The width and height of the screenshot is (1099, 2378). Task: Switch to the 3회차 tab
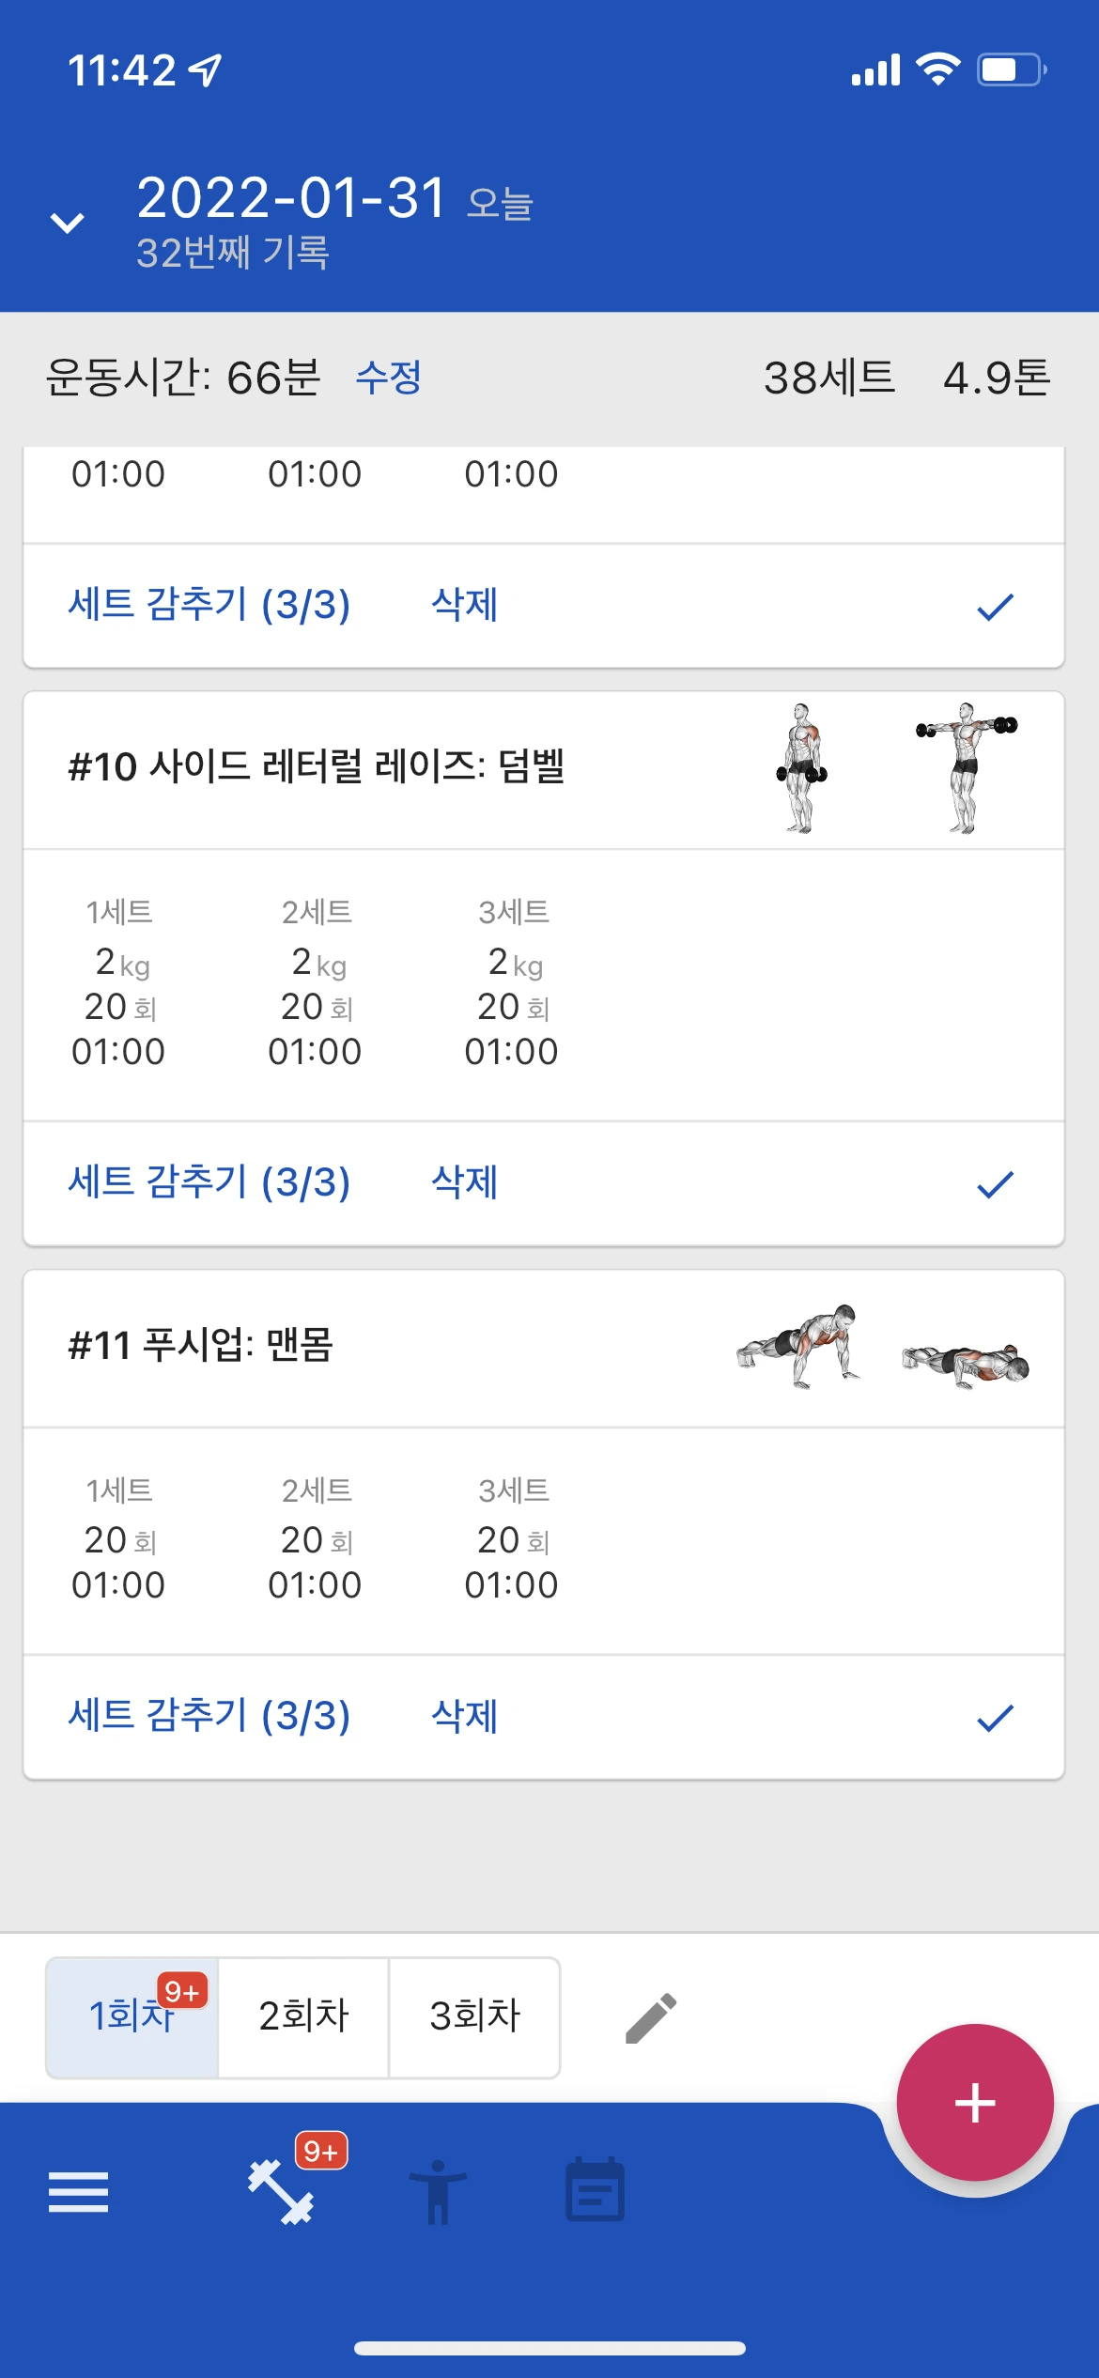click(474, 2017)
